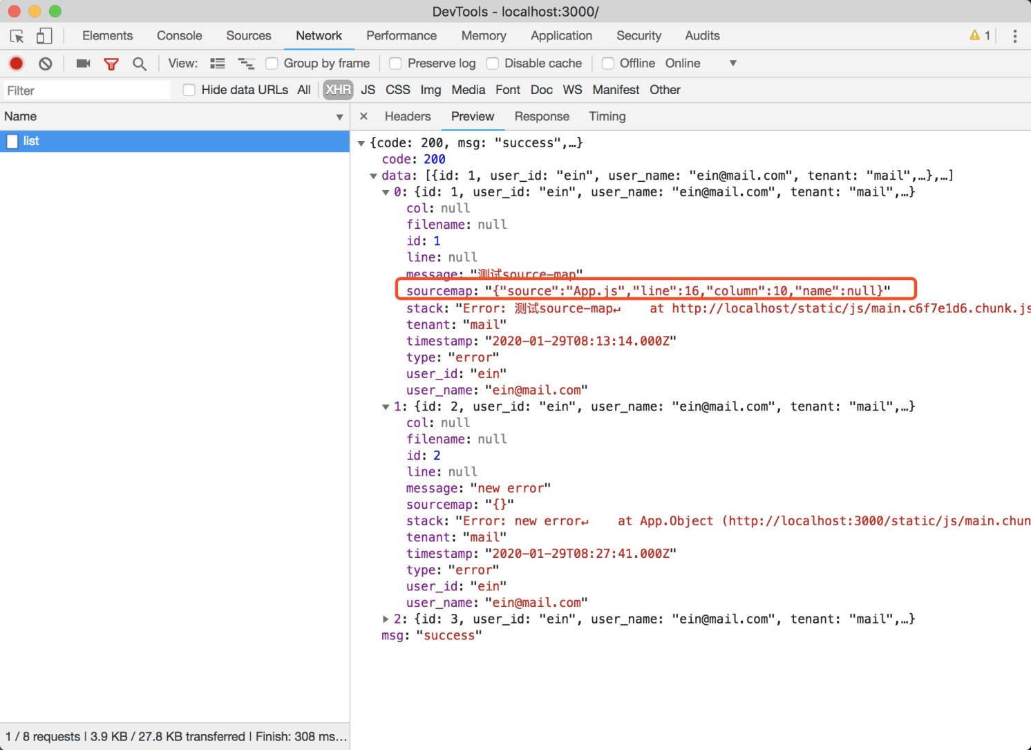Select the inspect element cursor icon

coord(17,36)
